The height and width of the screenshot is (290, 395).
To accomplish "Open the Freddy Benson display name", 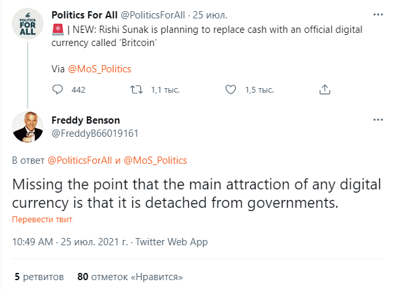I will [x=86, y=120].
